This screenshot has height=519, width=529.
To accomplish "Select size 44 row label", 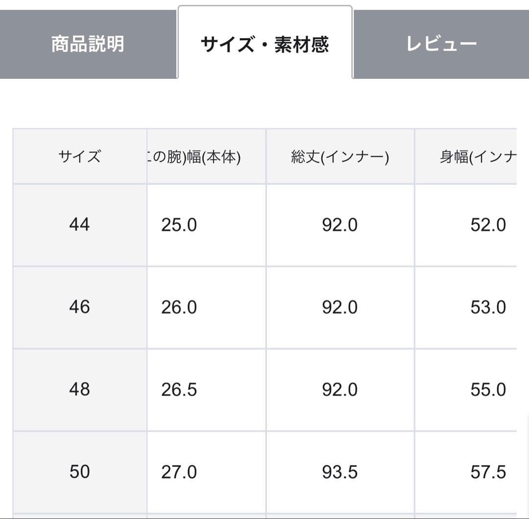I will [x=80, y=225].
